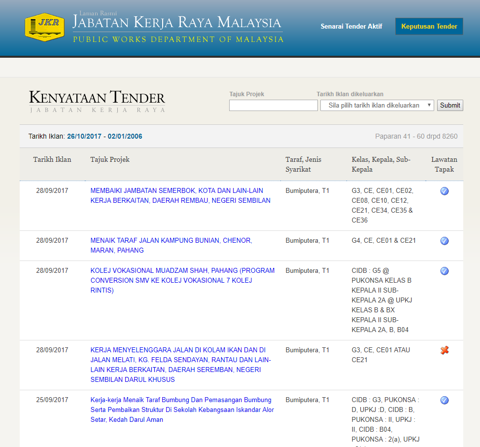
Task: Click the Jabatan Kerja Raya Malaysia header title
Action: tap(176, 23)
